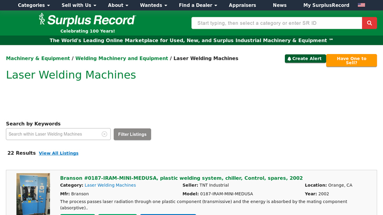This screenshot has height=215, width=383.
Task: Click the 'Search by Keywords' label
Action: [33, 124]
